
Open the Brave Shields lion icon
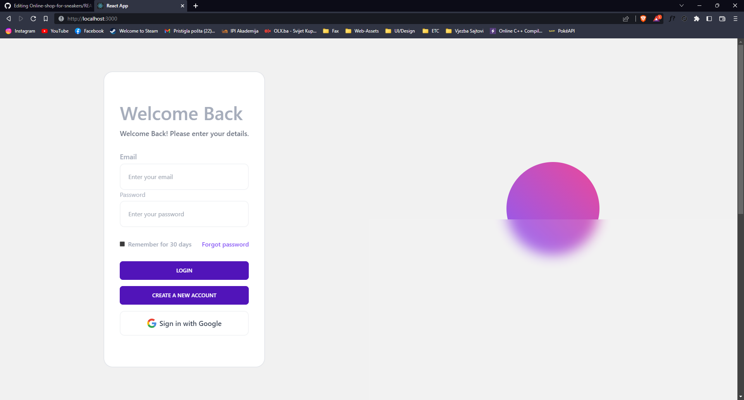coord(643,19)
